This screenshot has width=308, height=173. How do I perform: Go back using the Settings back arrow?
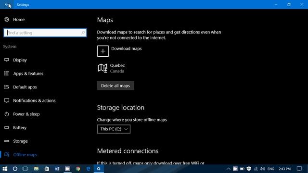pos(7,4)
